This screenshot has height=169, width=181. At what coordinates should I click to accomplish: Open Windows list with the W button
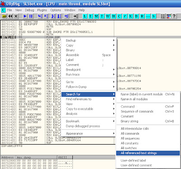click(x=108, y=16)
